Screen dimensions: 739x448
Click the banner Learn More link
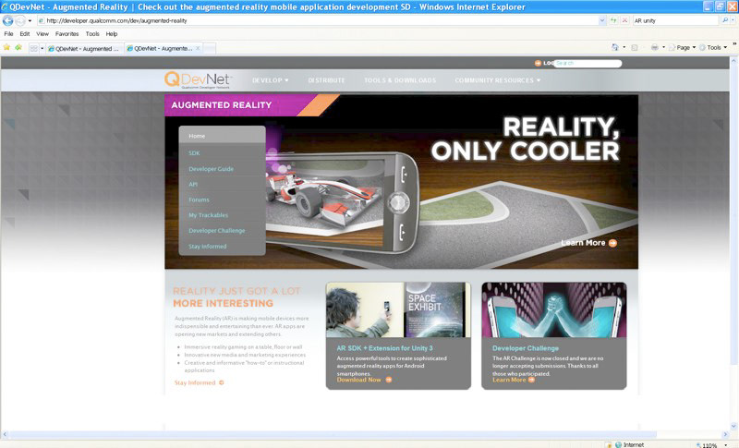tap(583, 243)
